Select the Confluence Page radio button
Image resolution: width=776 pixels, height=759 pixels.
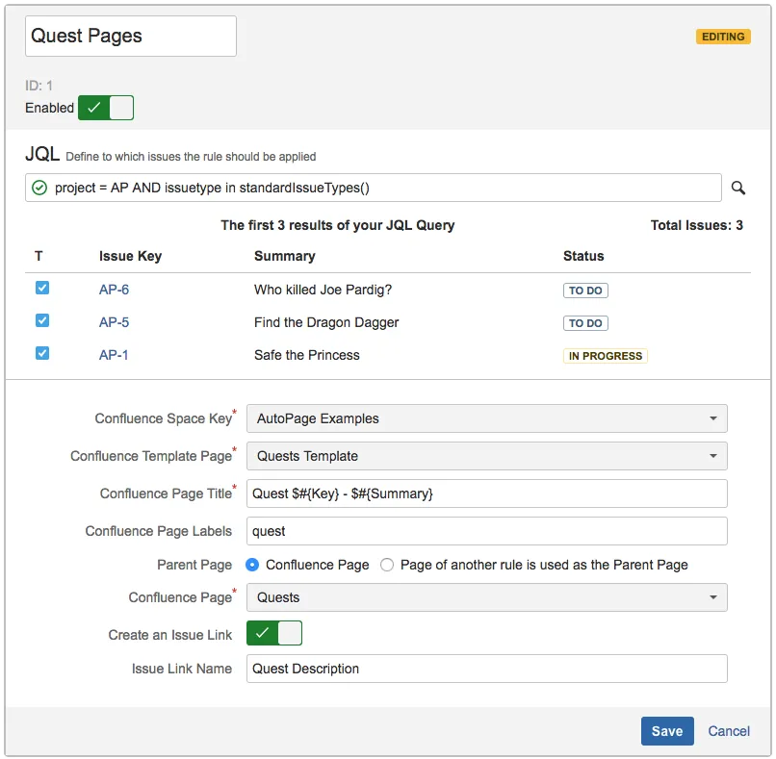pos(253,565)
